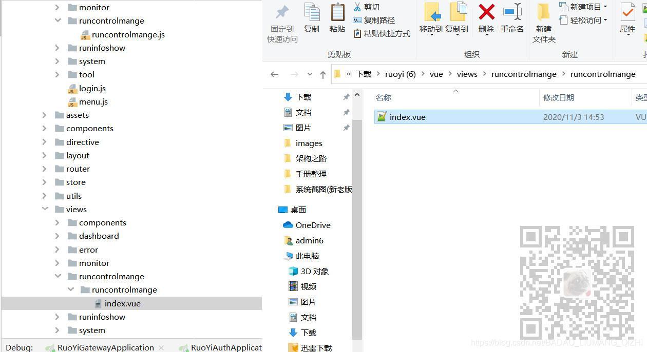
Task: Click Paste shortcut in ribbon
Action: (x=382, y=33)
